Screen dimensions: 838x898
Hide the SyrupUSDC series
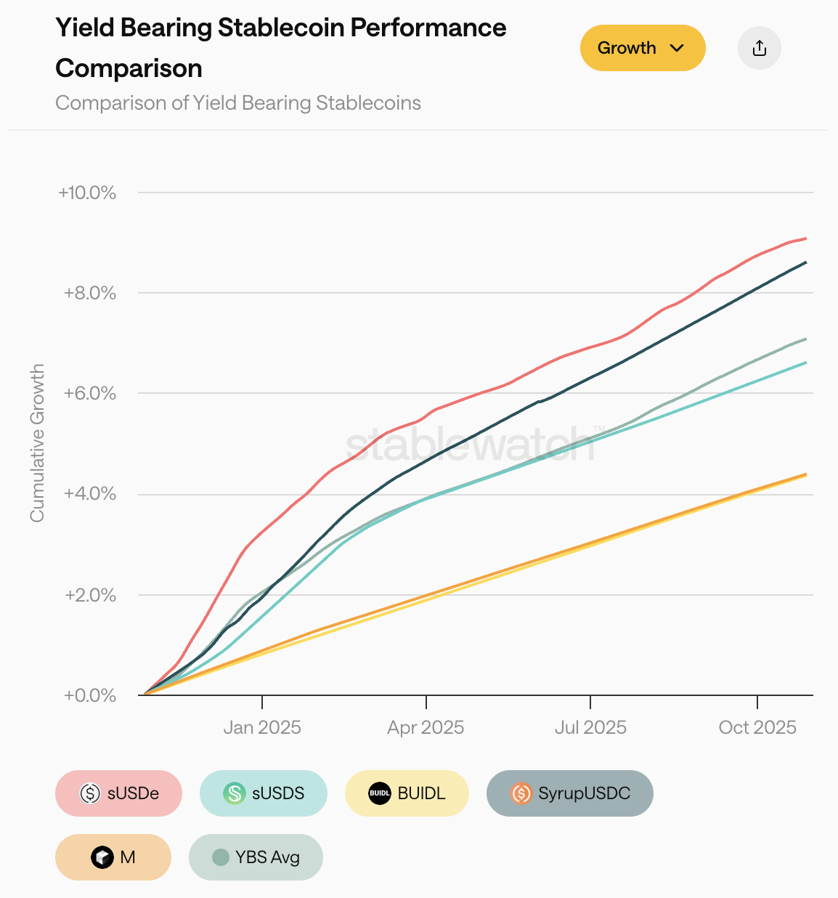tap(569, 793)
